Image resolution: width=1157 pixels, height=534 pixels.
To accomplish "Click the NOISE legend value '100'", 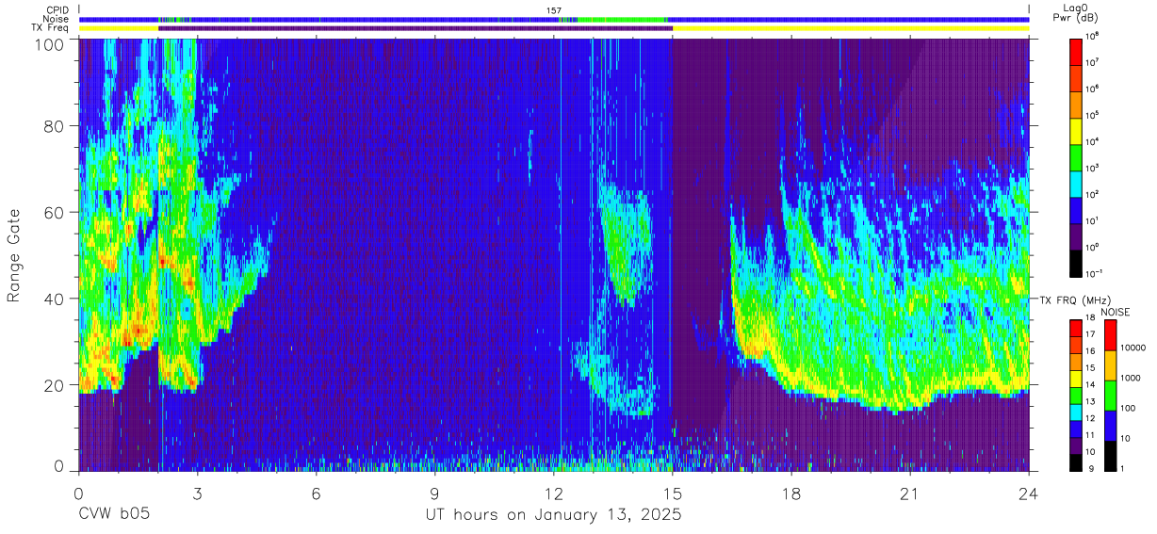I will click(1127, 408).
